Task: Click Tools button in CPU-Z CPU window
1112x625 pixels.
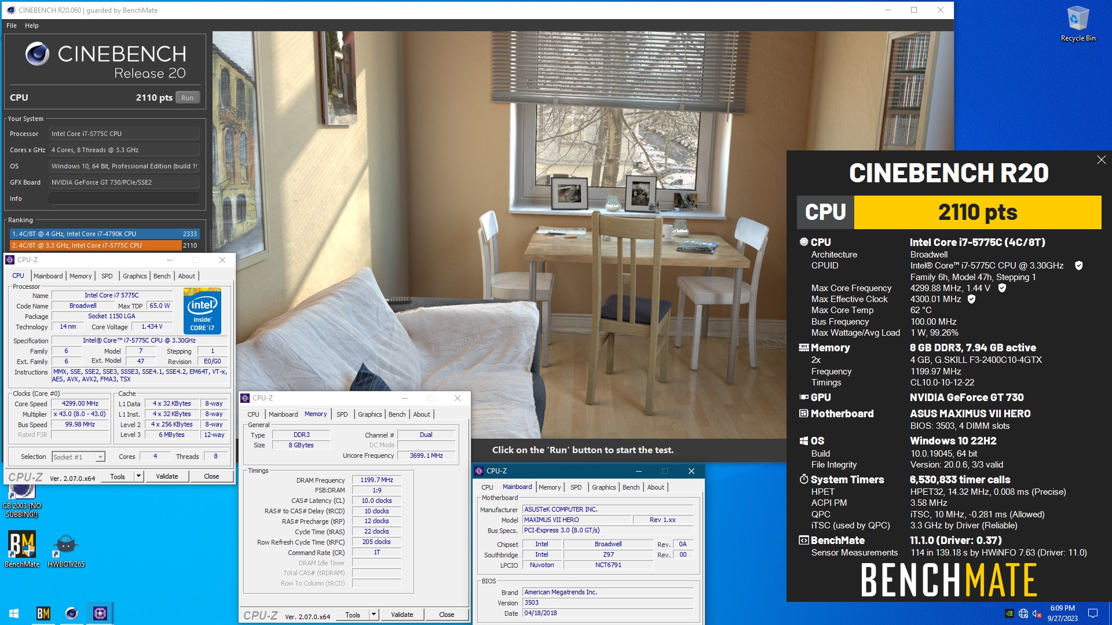Action: (118, 476)
